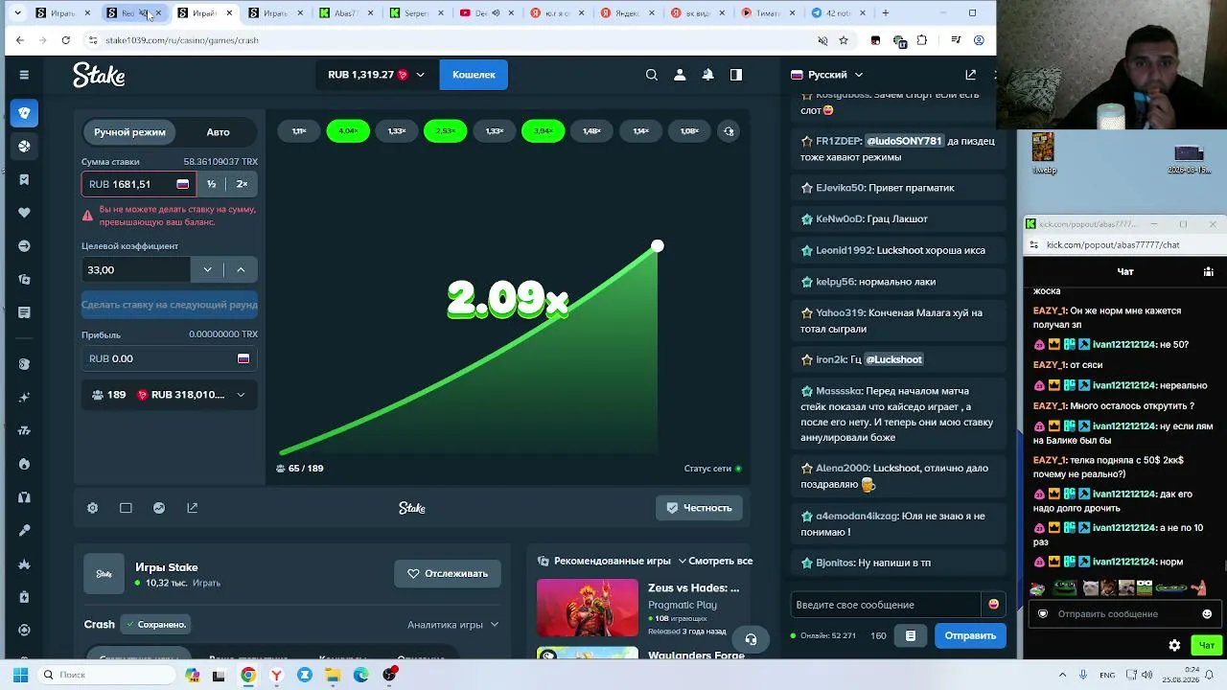Open the Kick chat users list icon

pos(1208,271)
